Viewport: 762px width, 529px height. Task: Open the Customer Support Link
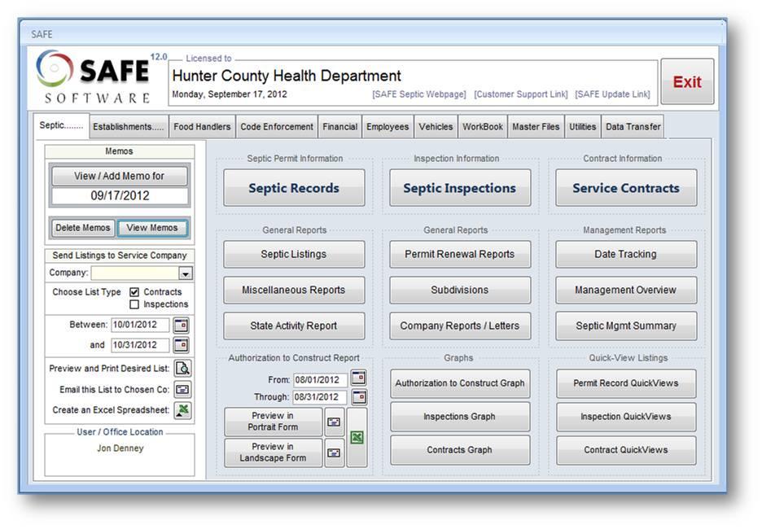520,94
